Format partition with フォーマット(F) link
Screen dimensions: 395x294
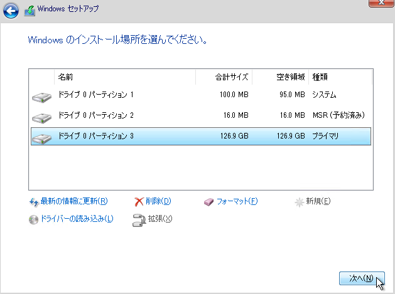pos(237,201)
